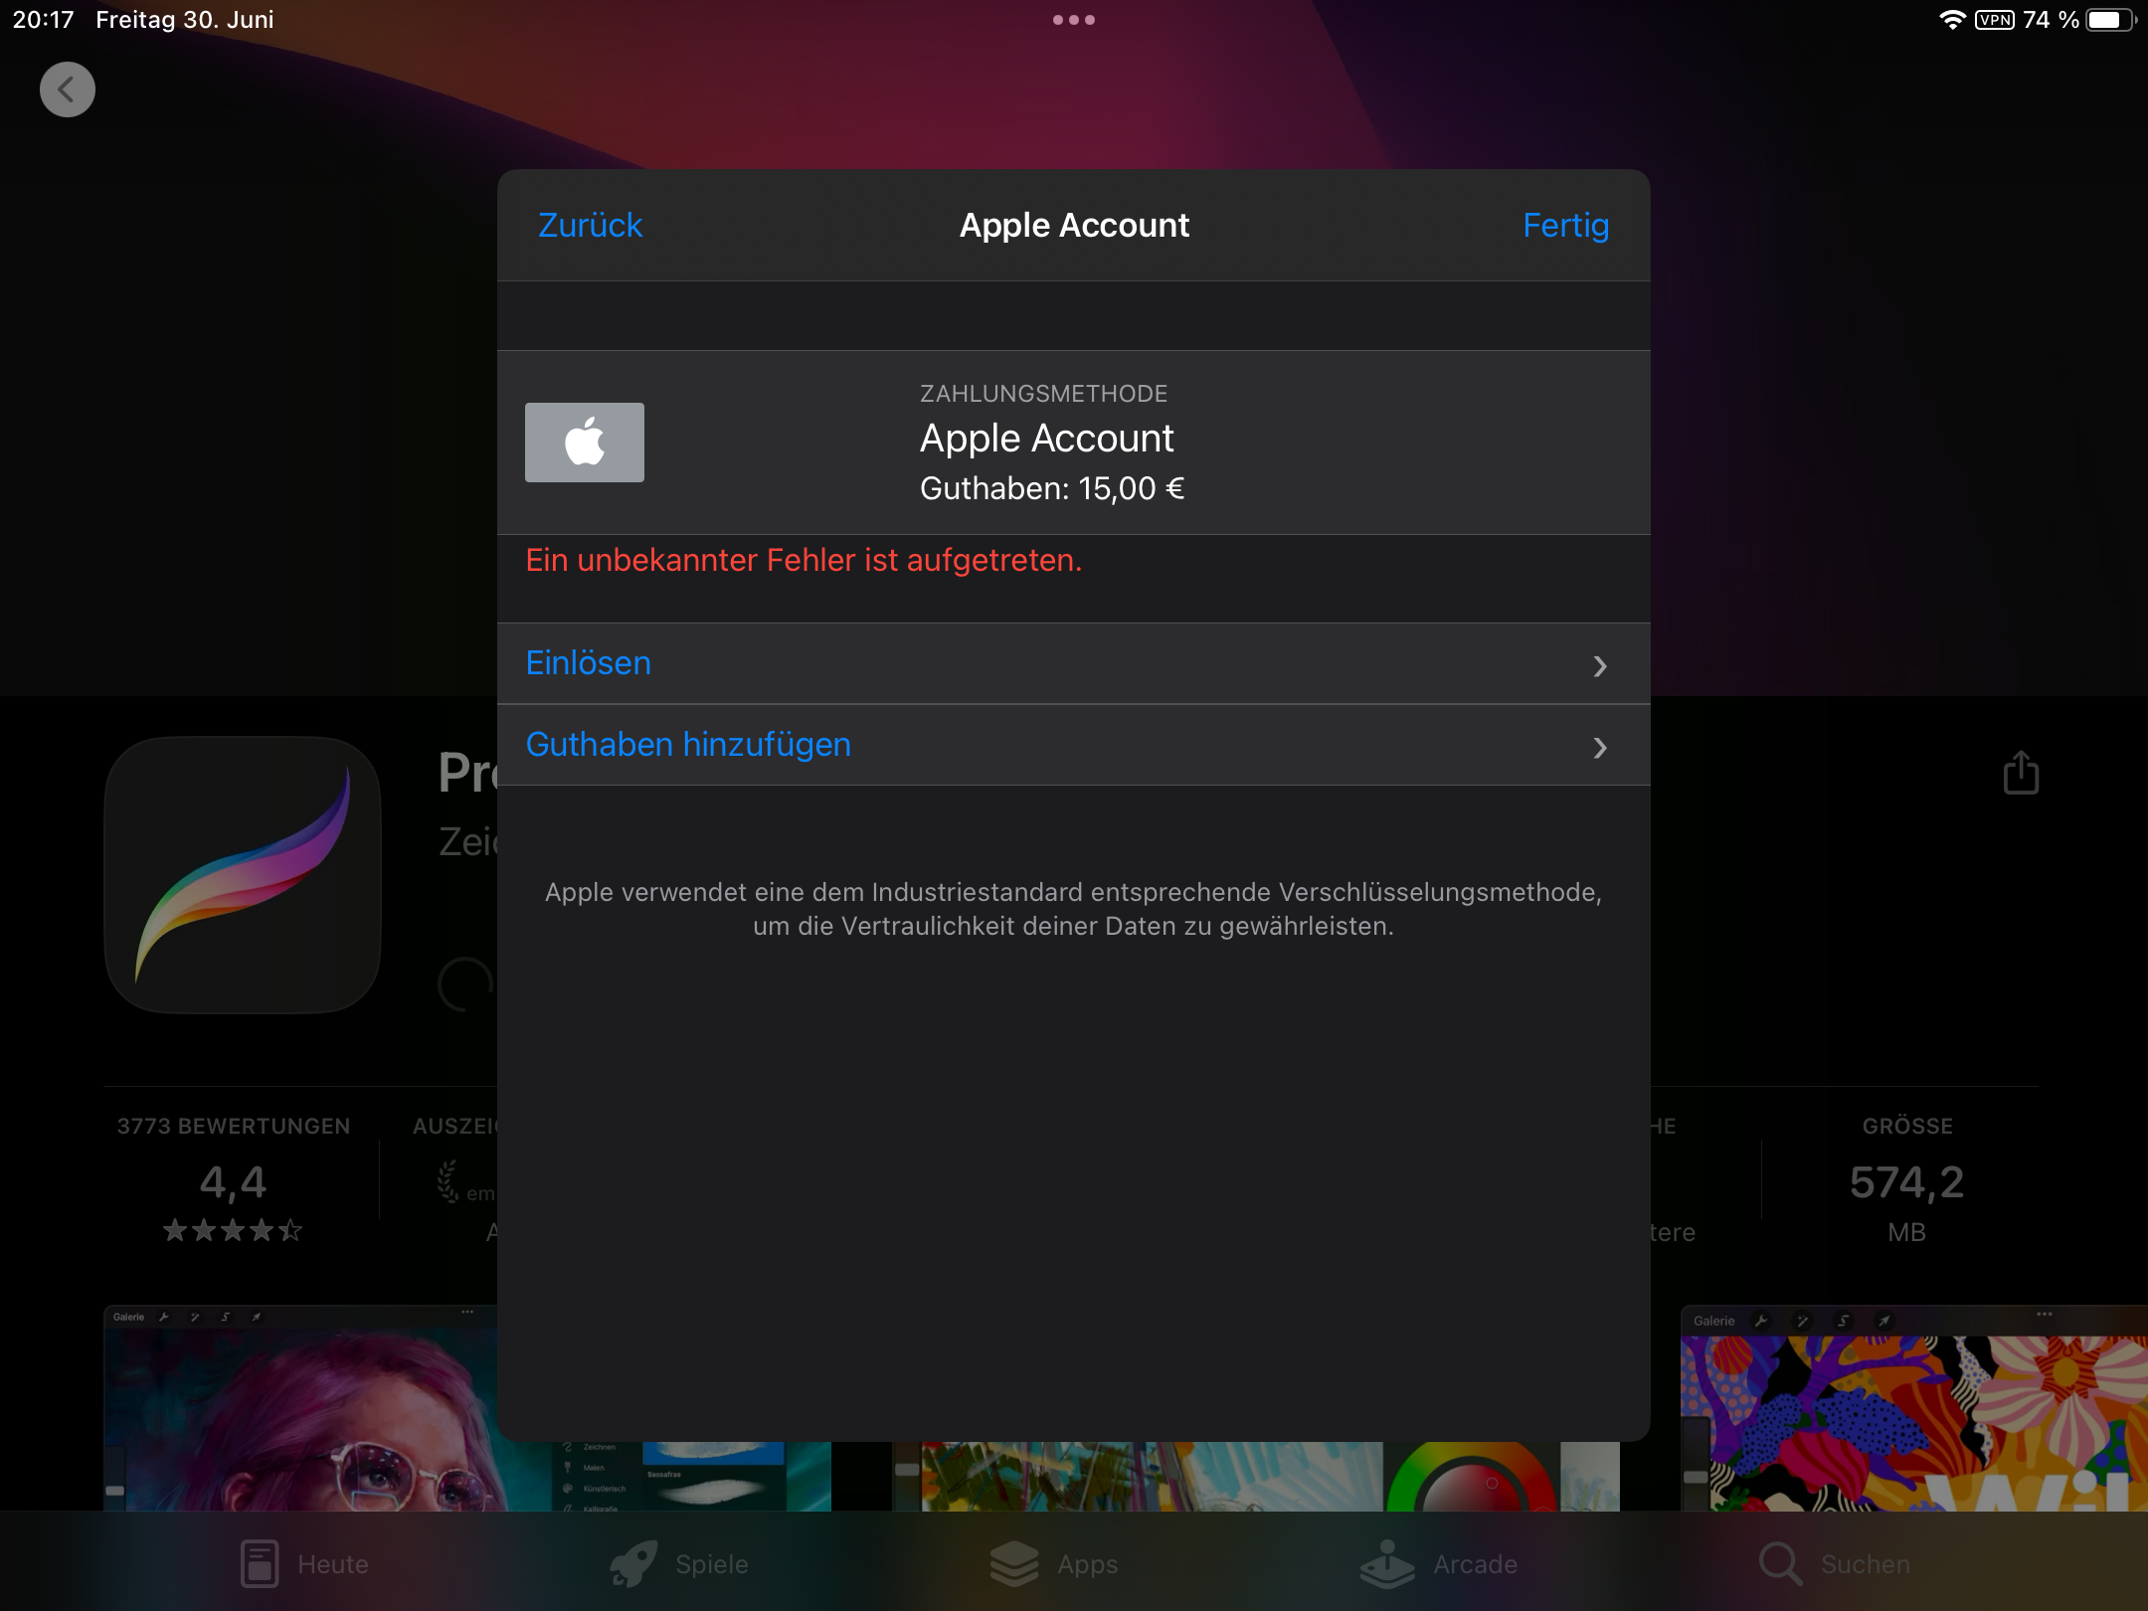The image size is (2148, 1611).
Task: Tap the share icon on the app page
Action: click(x=2020, y=773)
